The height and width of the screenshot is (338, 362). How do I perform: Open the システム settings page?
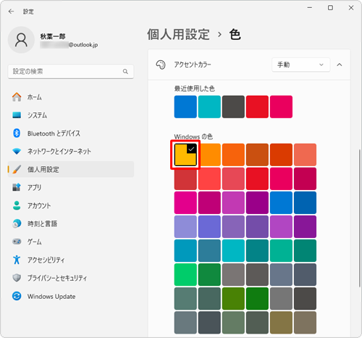coord(71,115)
